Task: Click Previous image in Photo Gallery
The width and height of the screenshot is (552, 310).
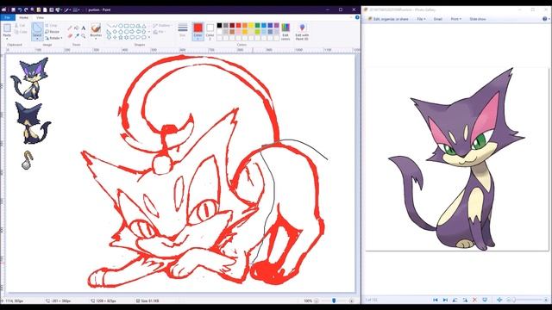Action: (436, 300)
